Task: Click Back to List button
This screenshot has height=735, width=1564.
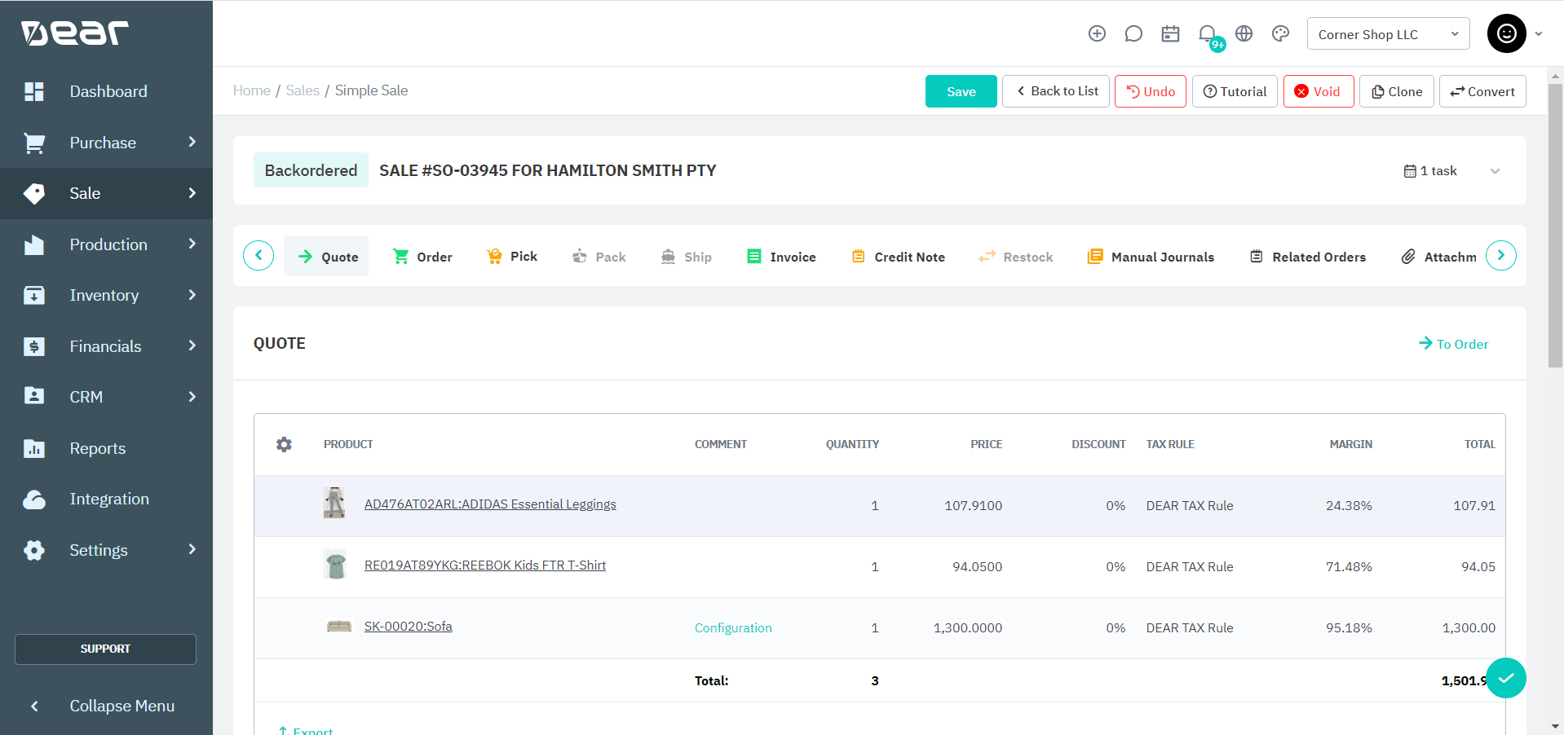Action: (1056, 91)
